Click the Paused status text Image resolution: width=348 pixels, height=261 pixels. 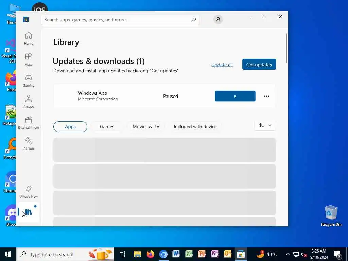click(171, 96)
